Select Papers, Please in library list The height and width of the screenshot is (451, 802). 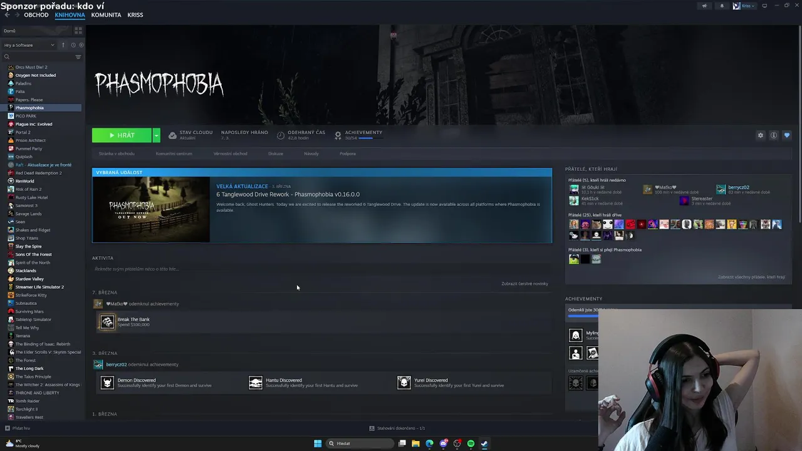click(29, 100)
